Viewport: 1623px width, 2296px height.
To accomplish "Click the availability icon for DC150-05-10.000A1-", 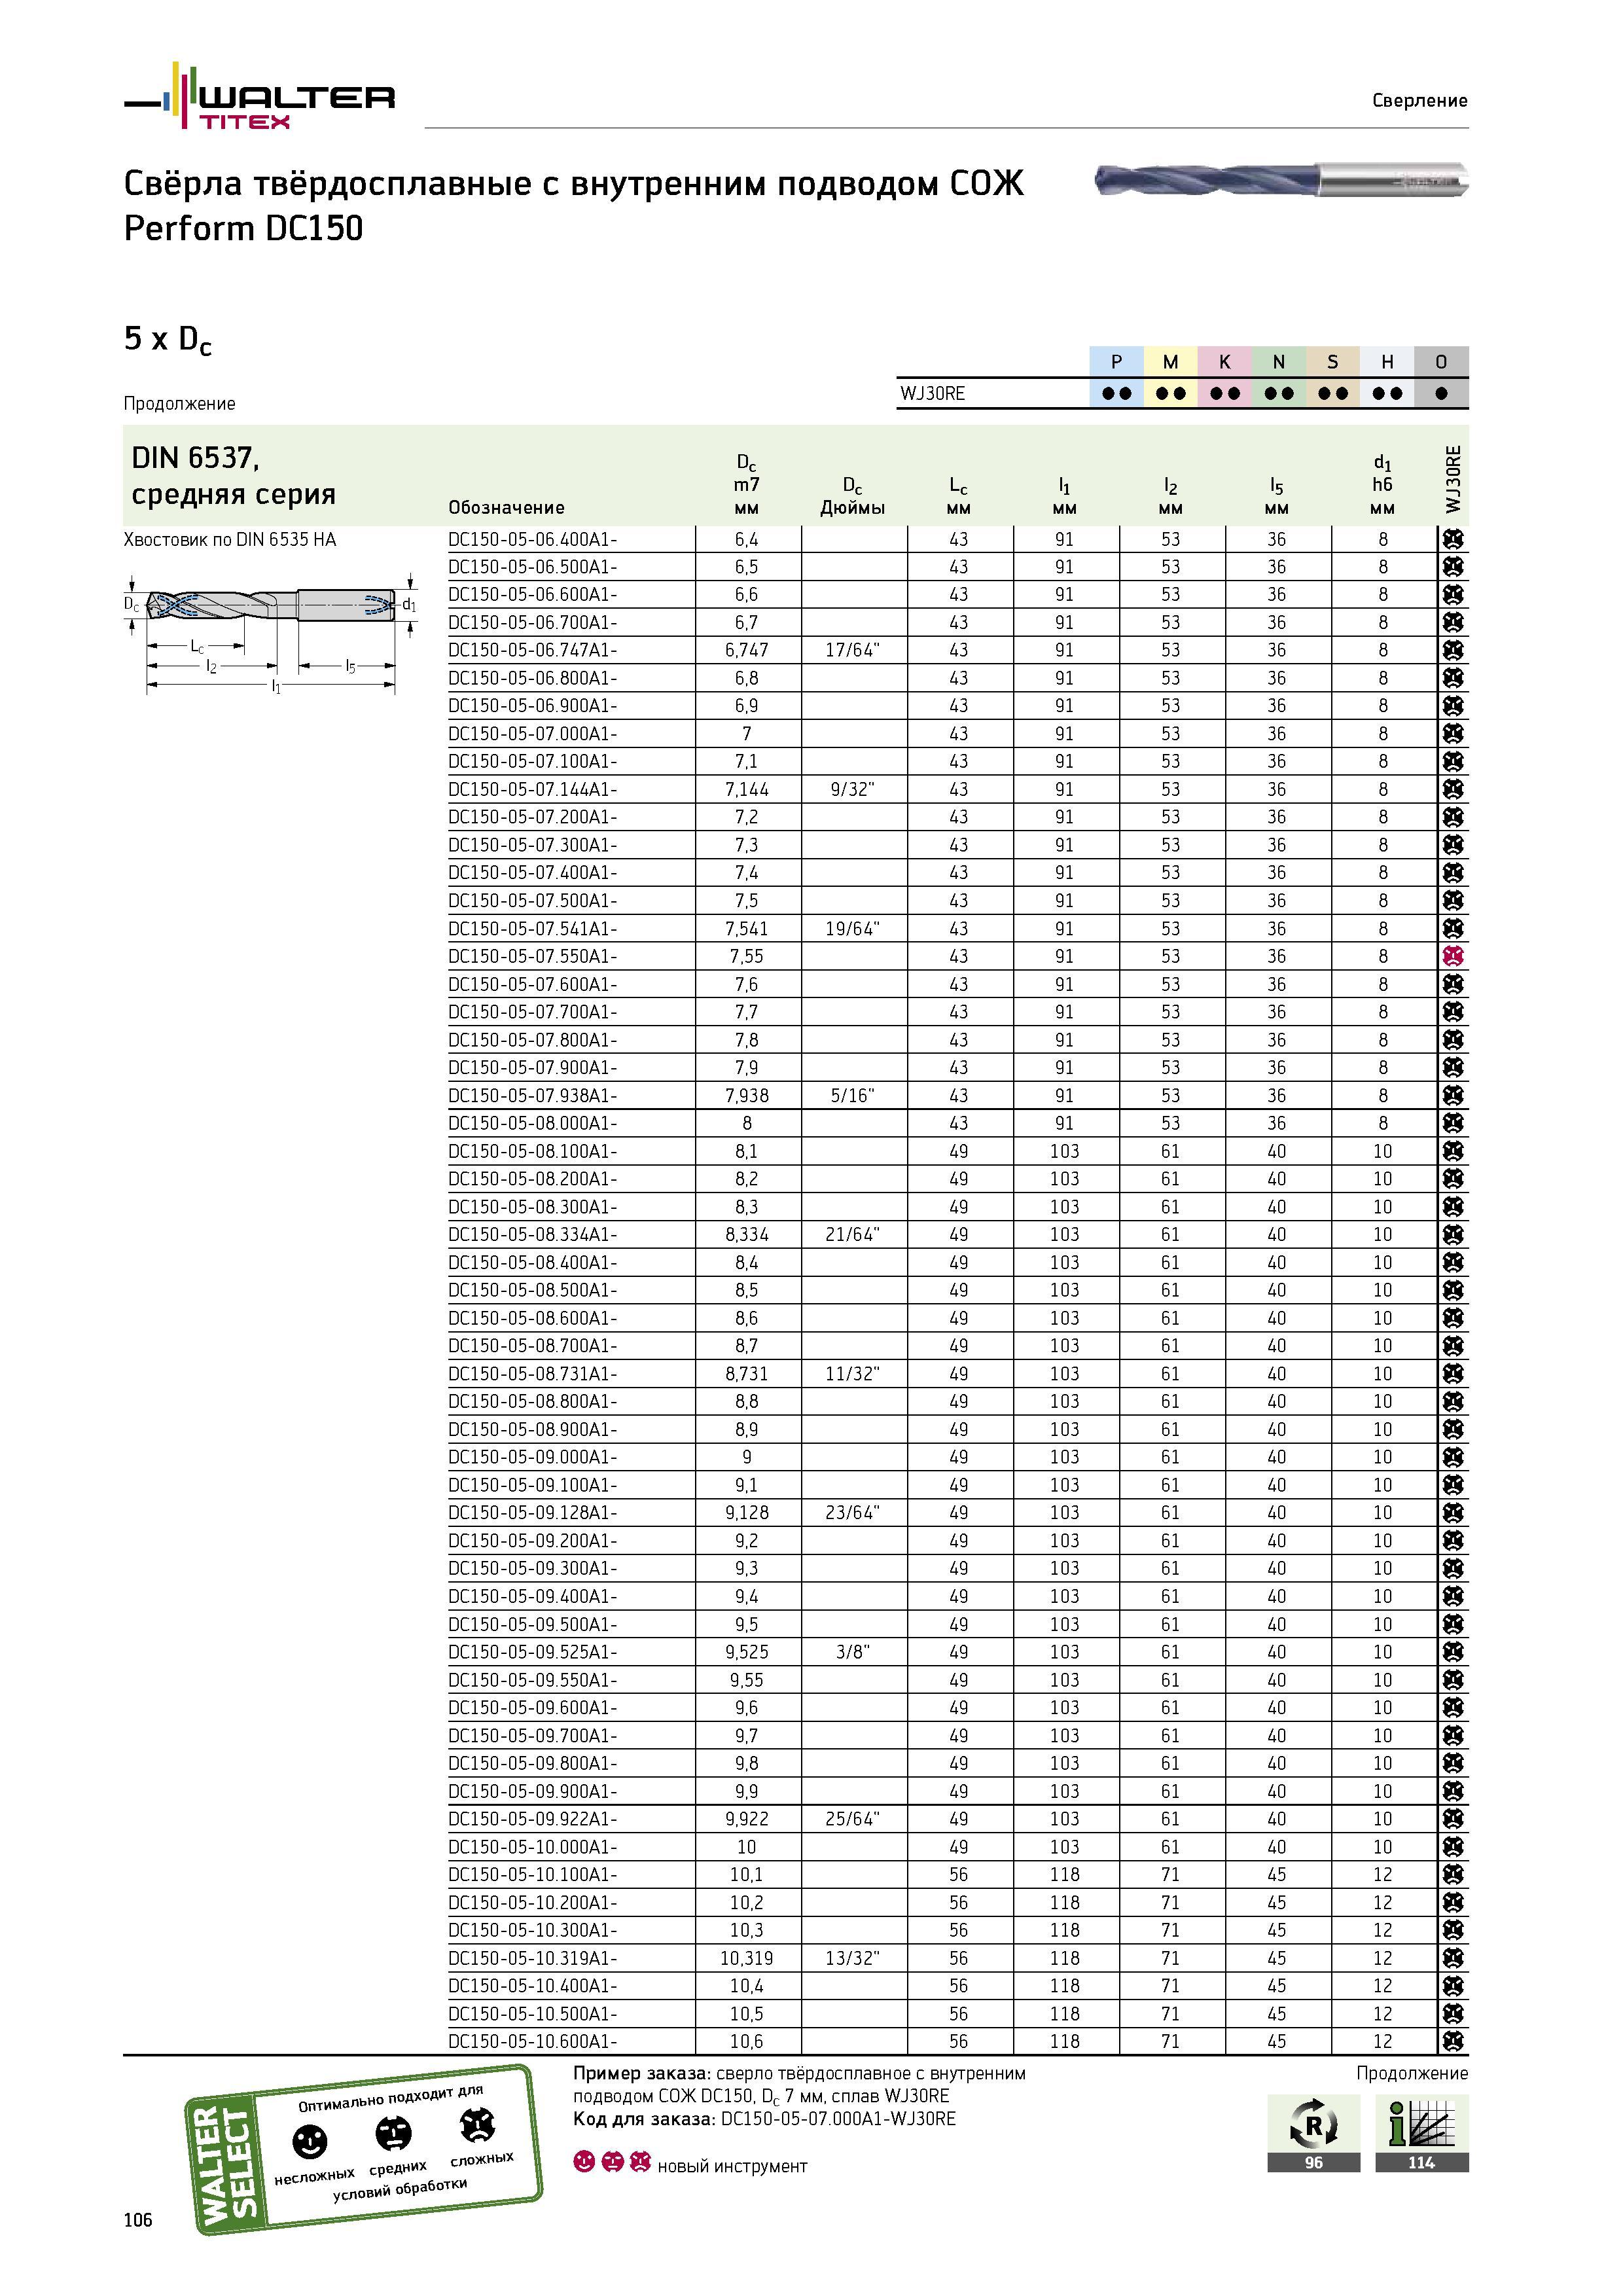I will click(1453, 1847).
